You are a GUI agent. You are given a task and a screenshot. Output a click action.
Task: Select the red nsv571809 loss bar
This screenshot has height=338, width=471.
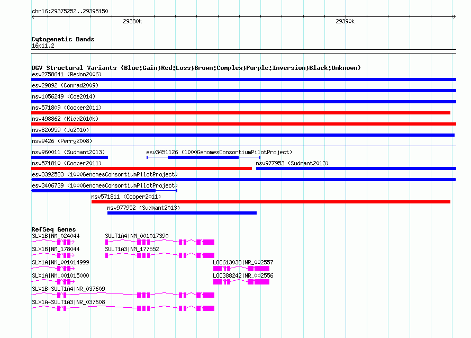[x=241, y=113]
